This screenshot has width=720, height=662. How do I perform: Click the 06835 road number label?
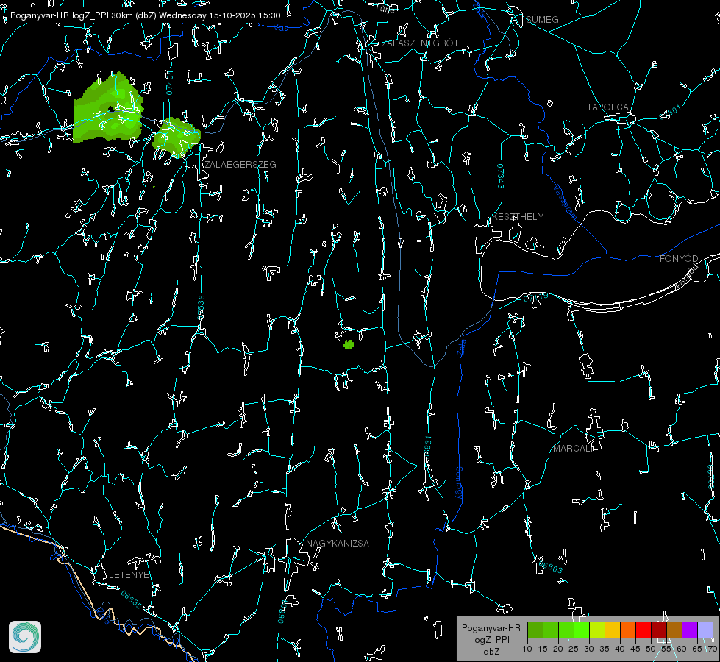coord(132,600)
